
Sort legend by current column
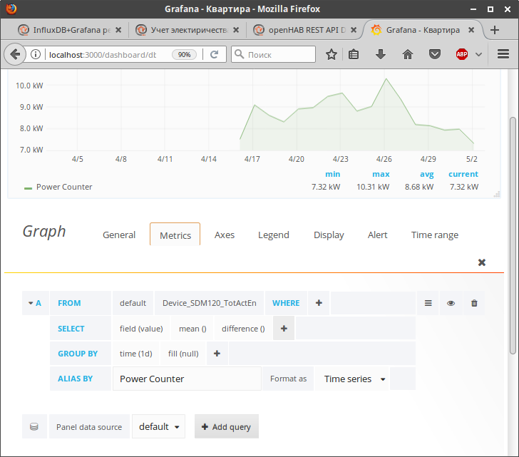463,174
